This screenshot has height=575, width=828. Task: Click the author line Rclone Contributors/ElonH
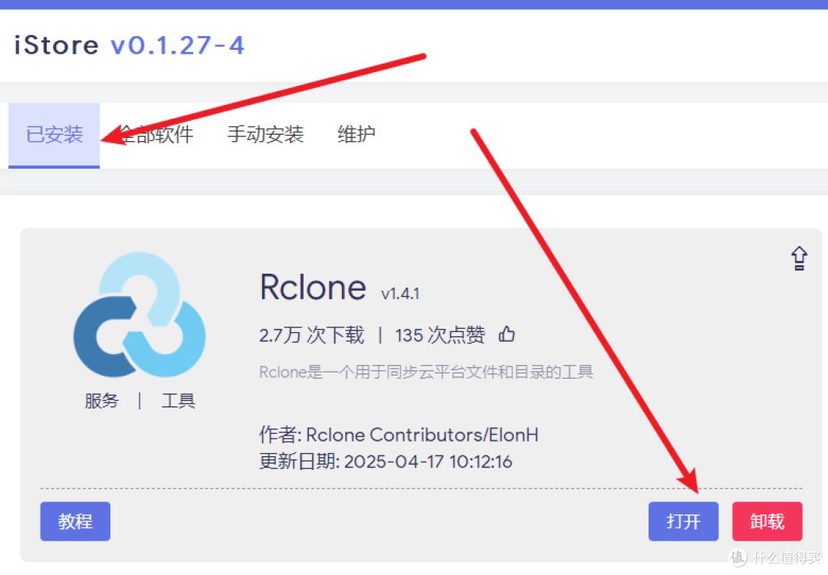tap(399, 435)
